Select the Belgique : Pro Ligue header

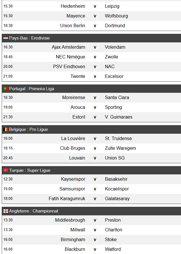[28, 129]
